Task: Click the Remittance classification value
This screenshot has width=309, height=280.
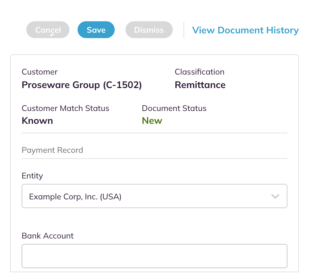Action: click(x=200, y=85)
